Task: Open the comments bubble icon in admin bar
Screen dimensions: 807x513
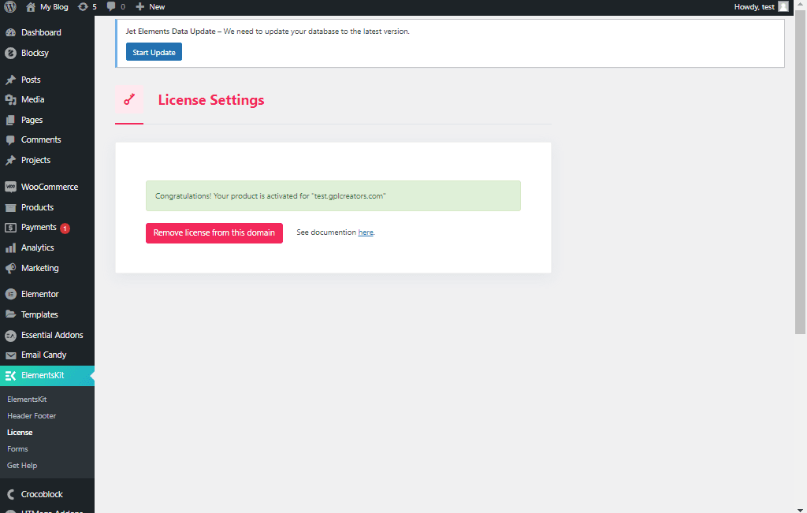Action: point(111,6)
